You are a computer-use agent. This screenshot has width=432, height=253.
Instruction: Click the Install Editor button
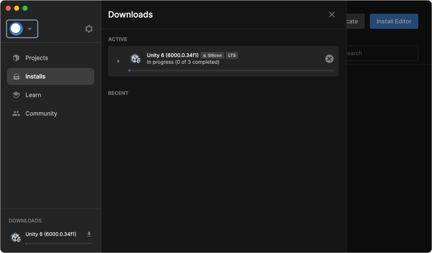coord(394,21)
